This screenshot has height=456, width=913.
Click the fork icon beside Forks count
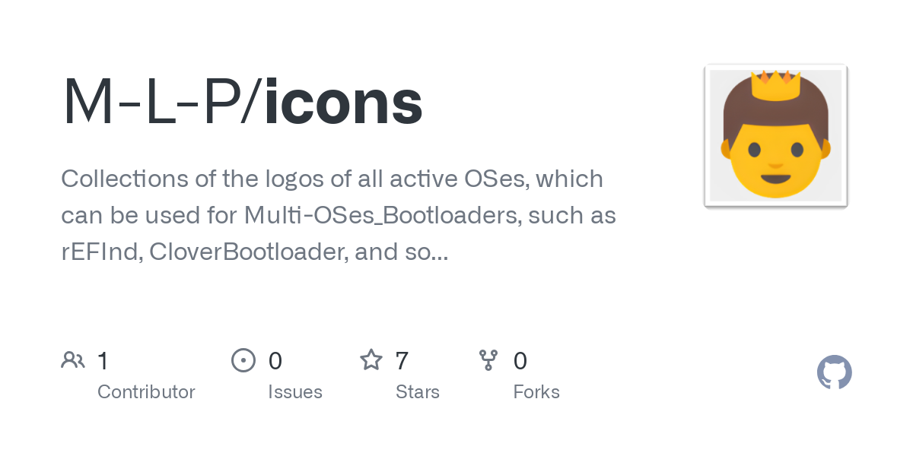(488, 359)
